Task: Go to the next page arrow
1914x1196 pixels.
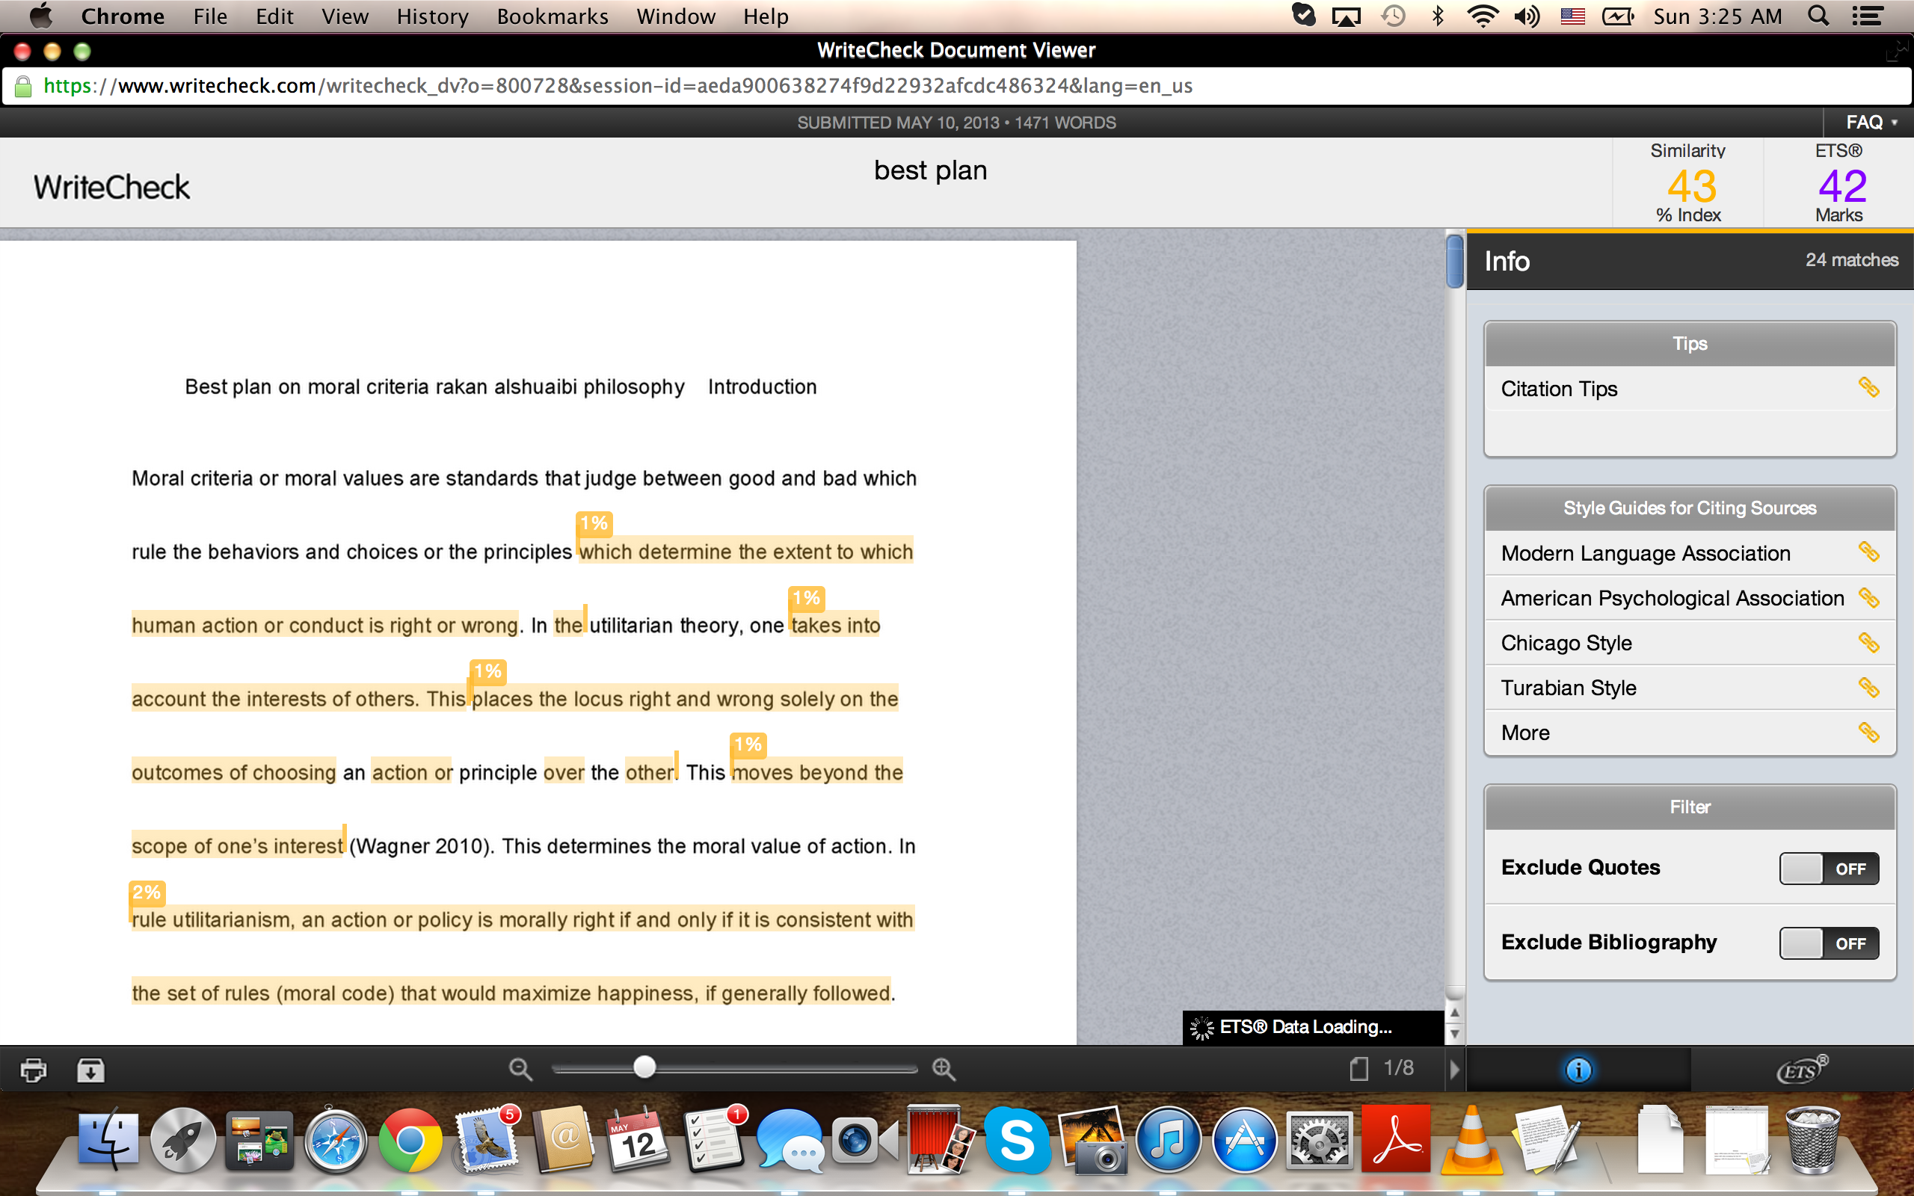Action: coord(1453,1070)
